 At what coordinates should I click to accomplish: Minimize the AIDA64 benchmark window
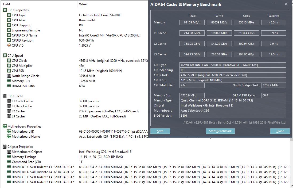click(274, 4)
